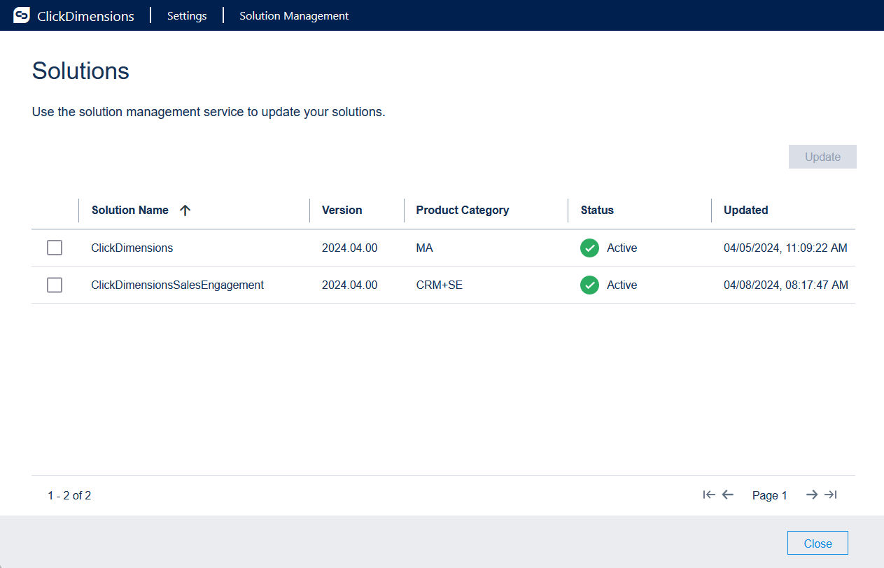Image resolution: width=884 pixels, height=568 pixels.
Task: Click version 2024.04.00 in ClickDimensions row
Action: pos(350,248)
